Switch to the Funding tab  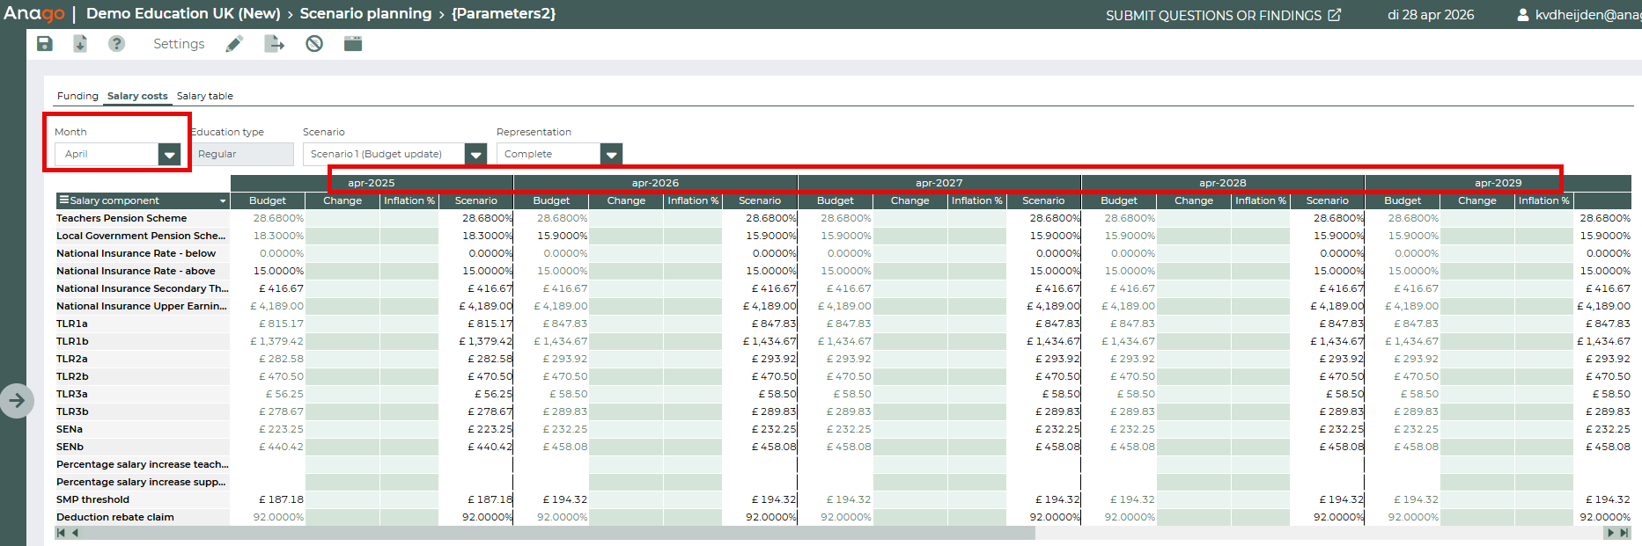point(77,96)
